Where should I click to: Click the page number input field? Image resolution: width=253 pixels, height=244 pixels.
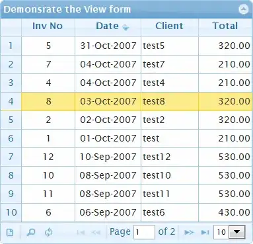coord(144,232)
